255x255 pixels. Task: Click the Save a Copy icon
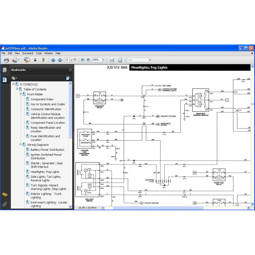tap(15, 60)
